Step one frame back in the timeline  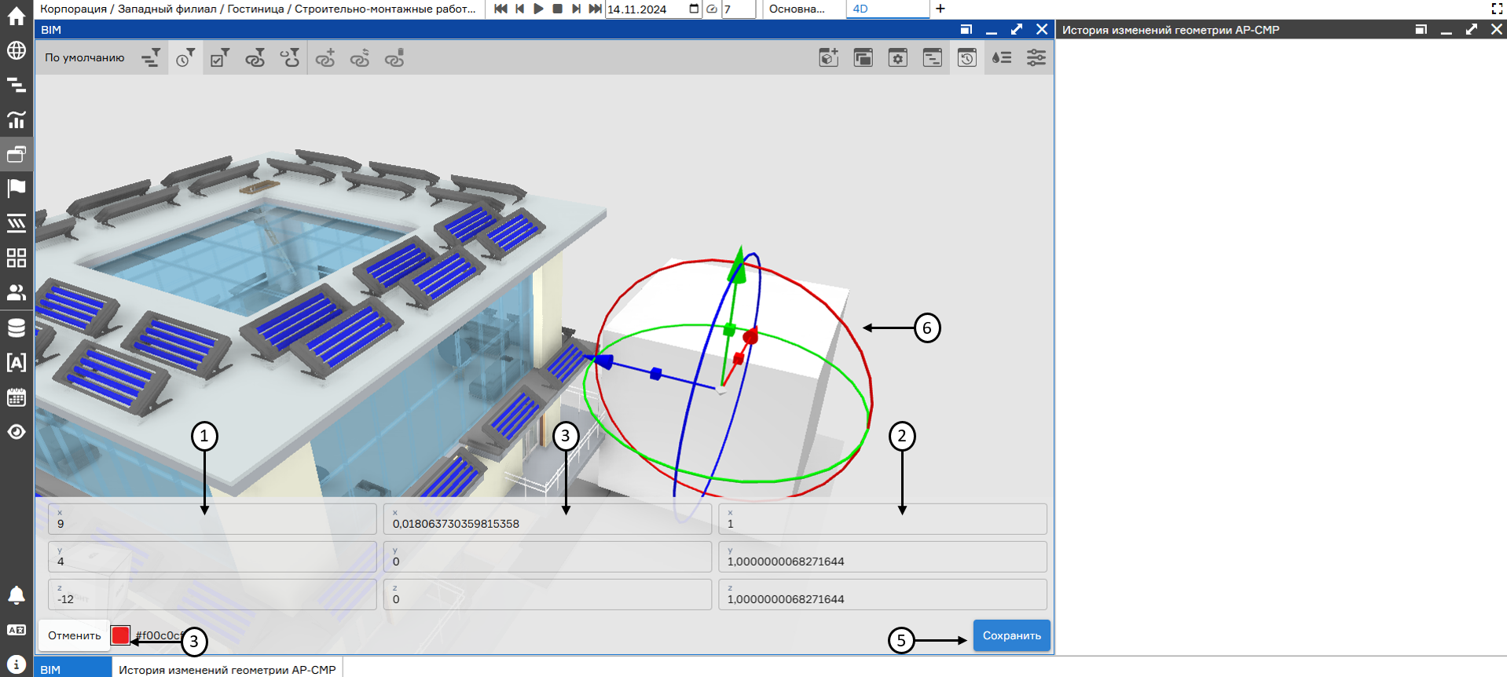(x=519, y=9)
